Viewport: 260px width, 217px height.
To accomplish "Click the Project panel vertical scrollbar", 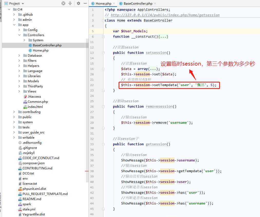I will click(87, 110).
